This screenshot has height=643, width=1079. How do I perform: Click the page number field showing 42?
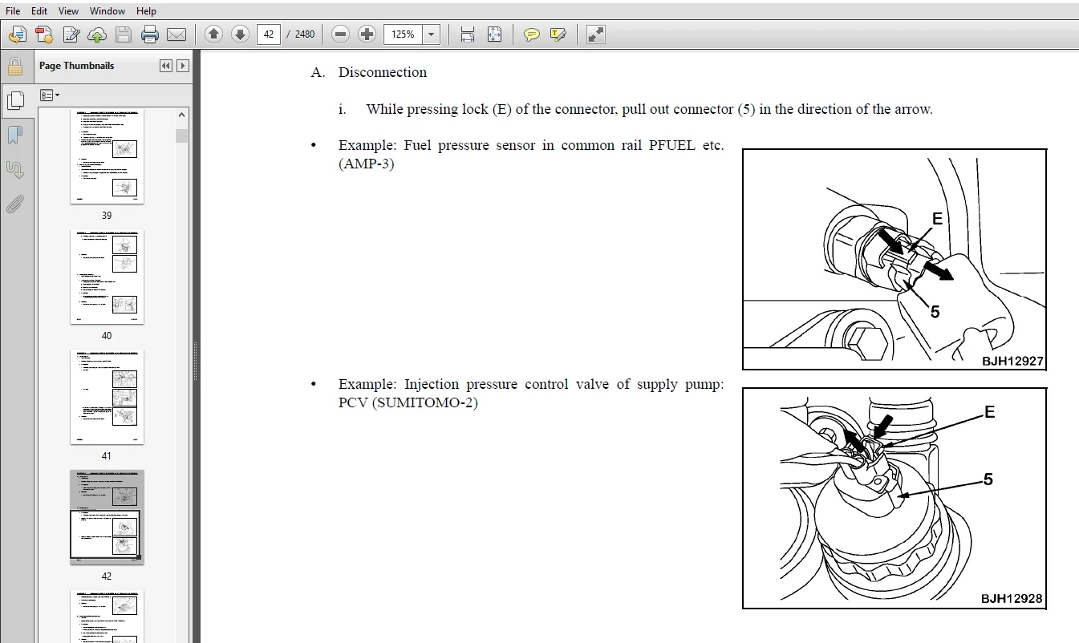(269, 34)
